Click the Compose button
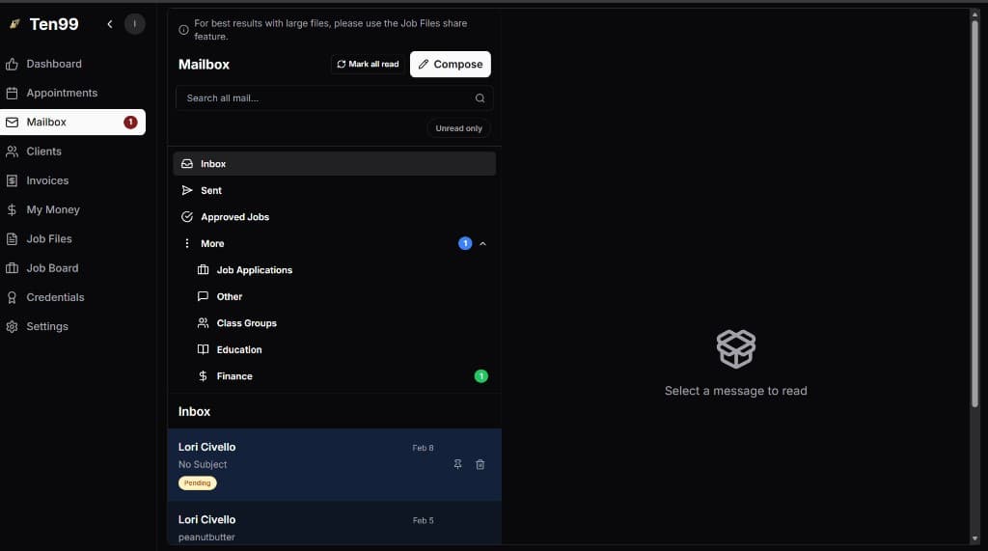Screen dimensions: 988x551 pos(450,65)
